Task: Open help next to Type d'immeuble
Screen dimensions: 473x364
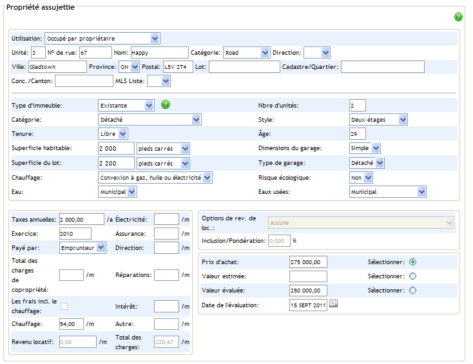Action: coord(166,104)
